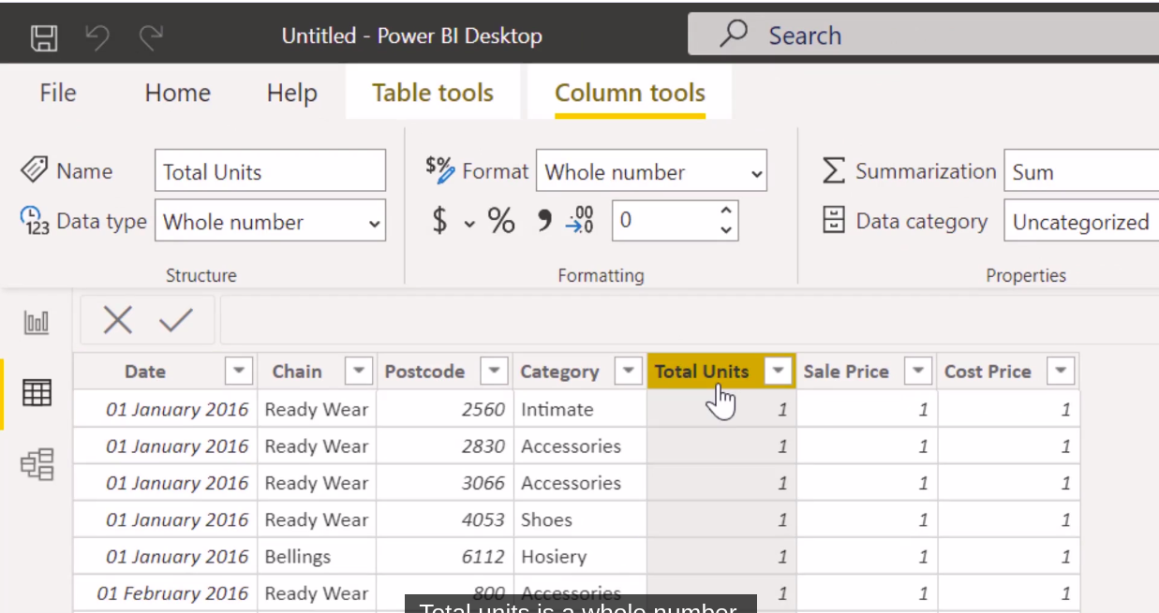The image size is (1159, 613).
Task: Click the postcode cell 4053
Action: (x=445, y=519)
